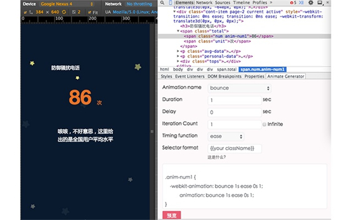Open the Animation name bounce dropdown
This screenshot has height=220, width=352.
pos(239,88)
